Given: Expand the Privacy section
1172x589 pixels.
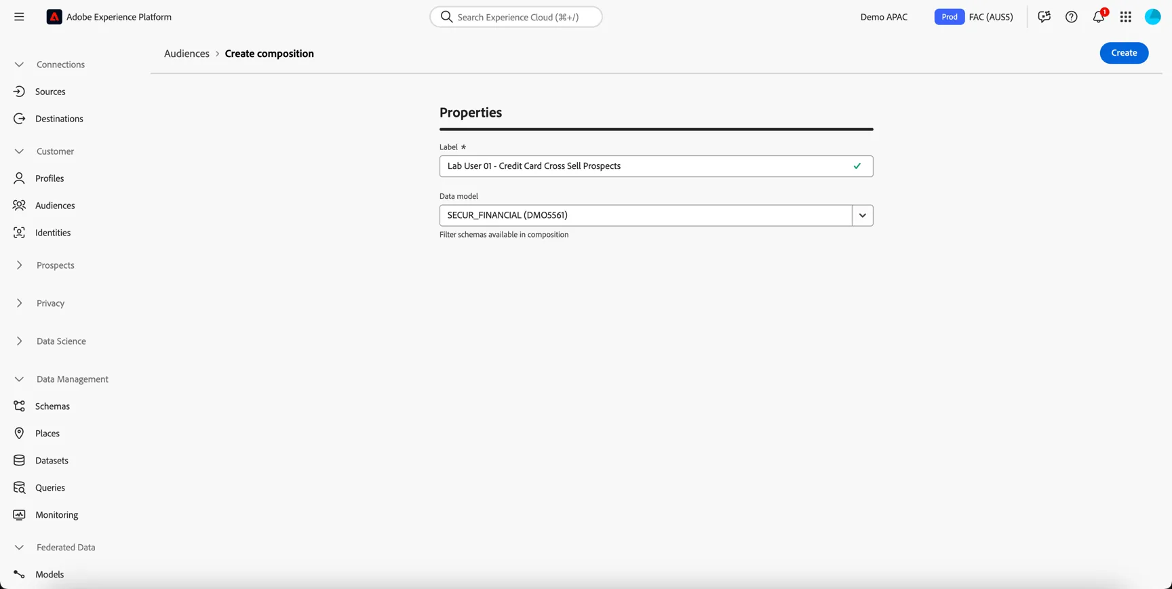Looking at the screenshot, I should [19, 303].
